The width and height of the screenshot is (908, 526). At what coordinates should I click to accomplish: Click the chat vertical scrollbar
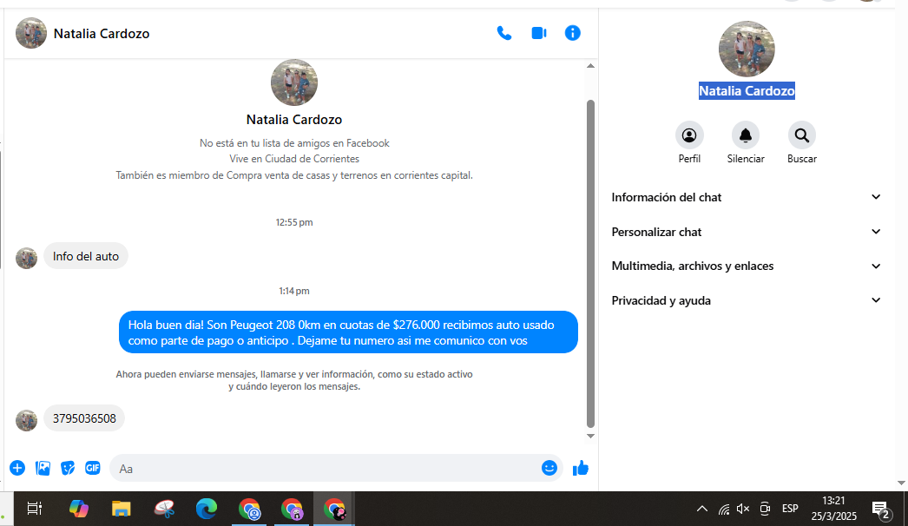[x=591, y=260]
